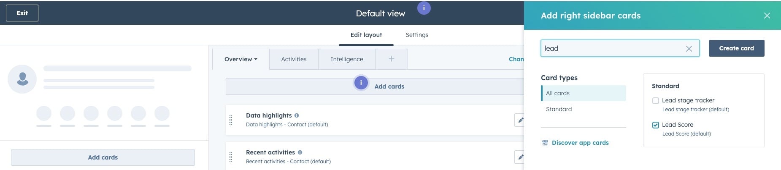
Task: Clear the lead search text with X icon
Action: (689, 49)
